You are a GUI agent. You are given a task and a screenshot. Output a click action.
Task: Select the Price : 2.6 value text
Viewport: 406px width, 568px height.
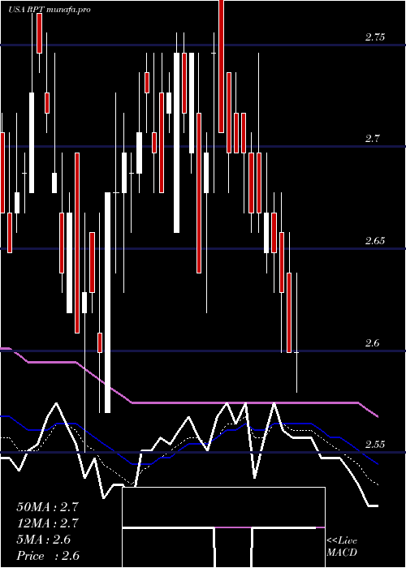[48, 556]
